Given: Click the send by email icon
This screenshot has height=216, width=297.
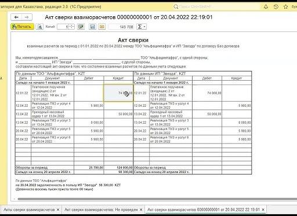Looking at the screenshot, I should pyautogui.click(x=102, y=27).
